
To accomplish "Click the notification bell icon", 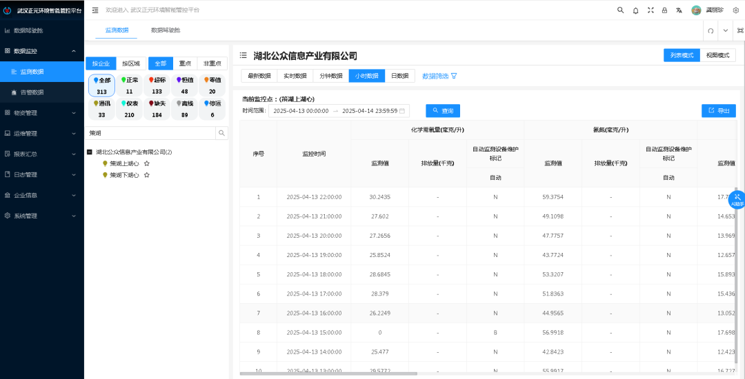I will 635,10.
